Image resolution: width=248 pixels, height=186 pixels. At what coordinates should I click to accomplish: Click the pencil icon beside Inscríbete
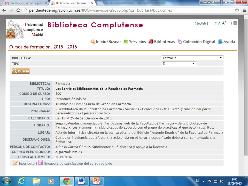(x=15, y=162)
